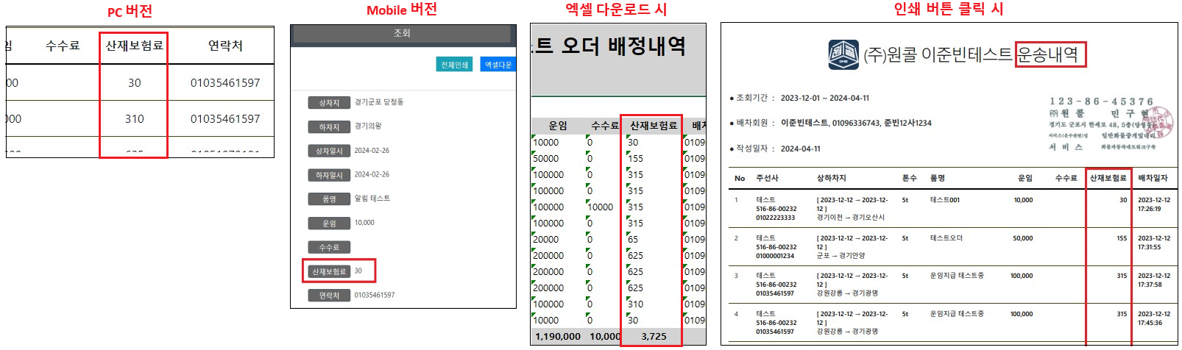Image resolution: width=1182 pixels, height=350 pixels.
Task: Click the Onecall logo icon in print header
Action: point(843,54)
